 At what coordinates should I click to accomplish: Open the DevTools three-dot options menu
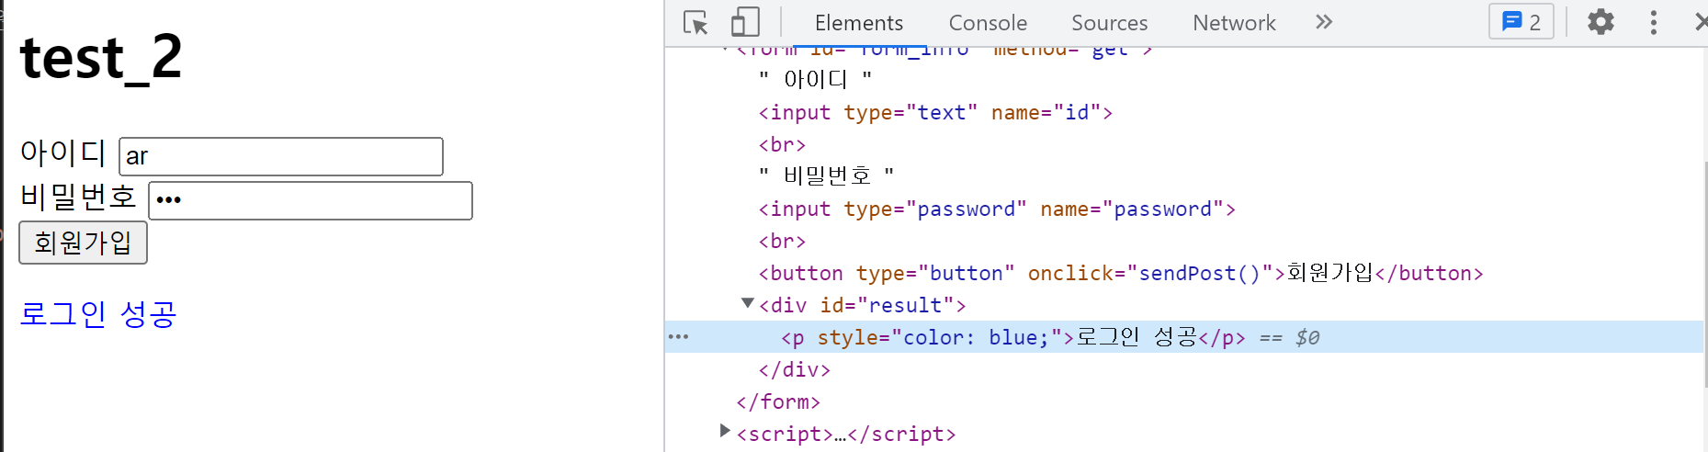pyautogui.click(x=1653, y=22)
